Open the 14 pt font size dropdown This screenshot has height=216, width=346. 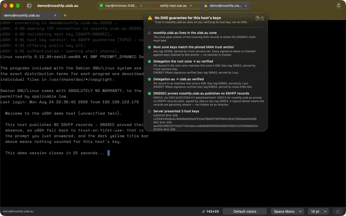click(x=318, y=211)
